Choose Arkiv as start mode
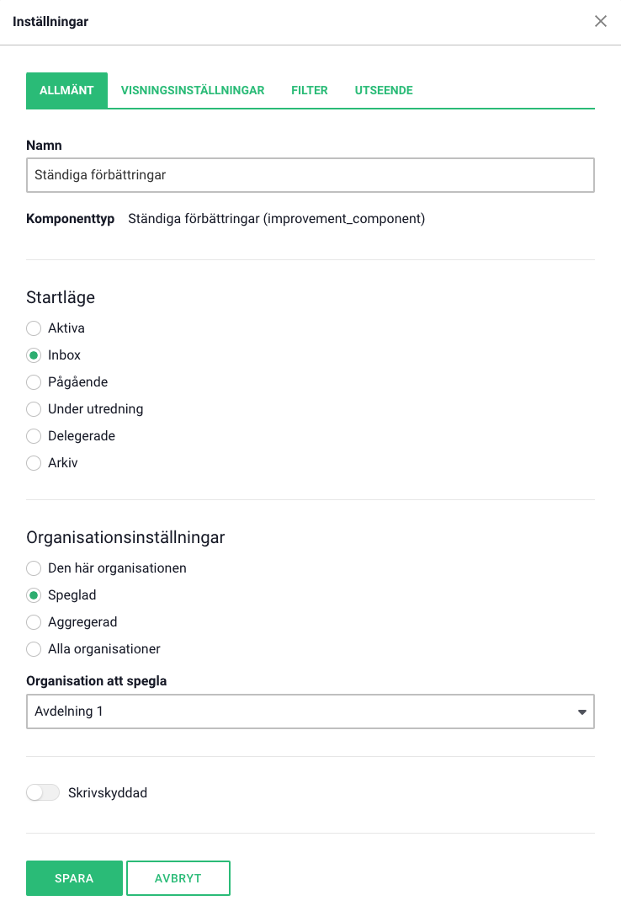The height and width of the screenshot is (922, 621). coord(34,463)
